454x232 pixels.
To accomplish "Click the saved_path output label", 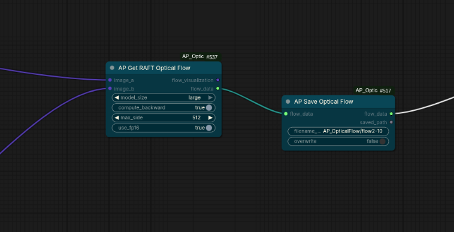I will point(373,122).
